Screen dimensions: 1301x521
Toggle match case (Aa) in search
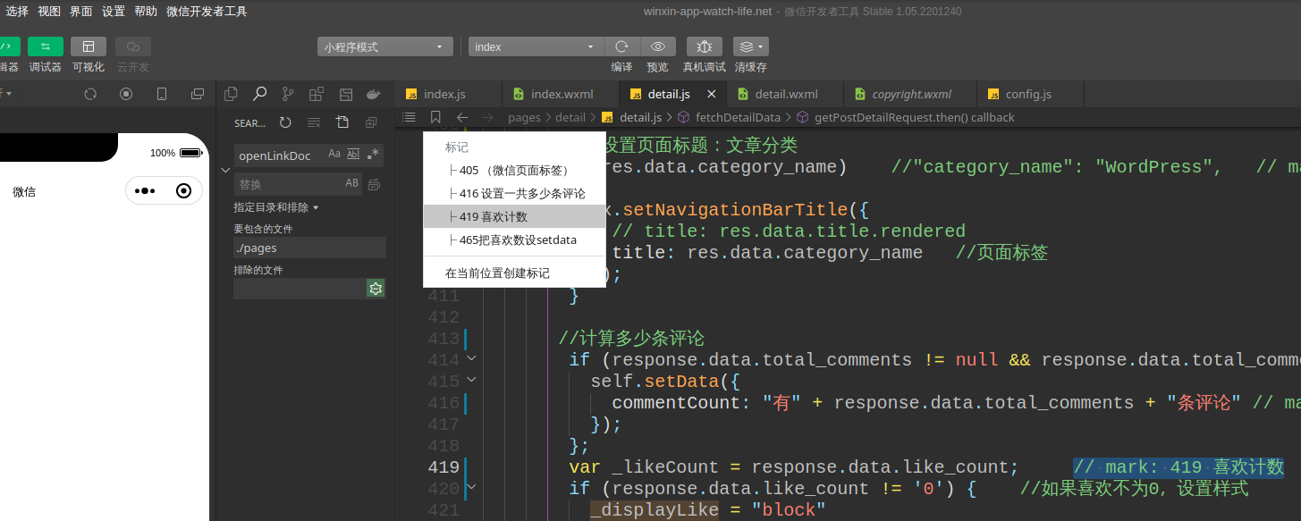click(x=334, y=154)
